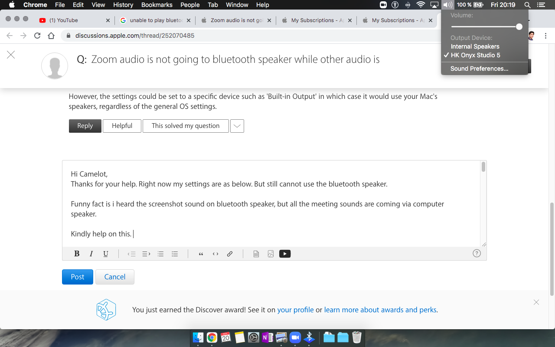Close the discussion thread header X
Image resolution: width=555 pixels, height=347 pixels.
click(x=11, y=55)
